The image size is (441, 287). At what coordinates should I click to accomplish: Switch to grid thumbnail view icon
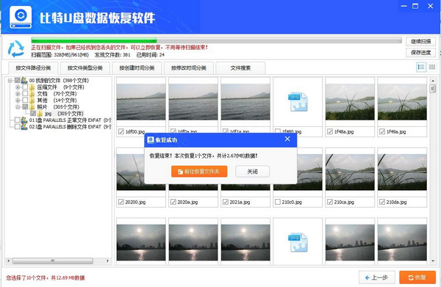pos(432,67)
